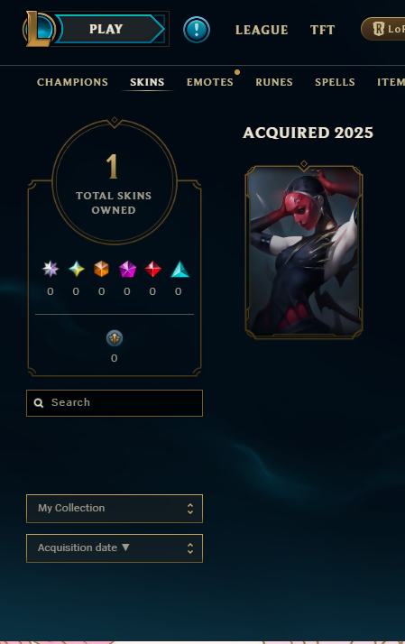The width and height of the screenshot is (405, 644).
Task: Open the Spells tab
Action: pyautogui.click(x=335, y=82)
